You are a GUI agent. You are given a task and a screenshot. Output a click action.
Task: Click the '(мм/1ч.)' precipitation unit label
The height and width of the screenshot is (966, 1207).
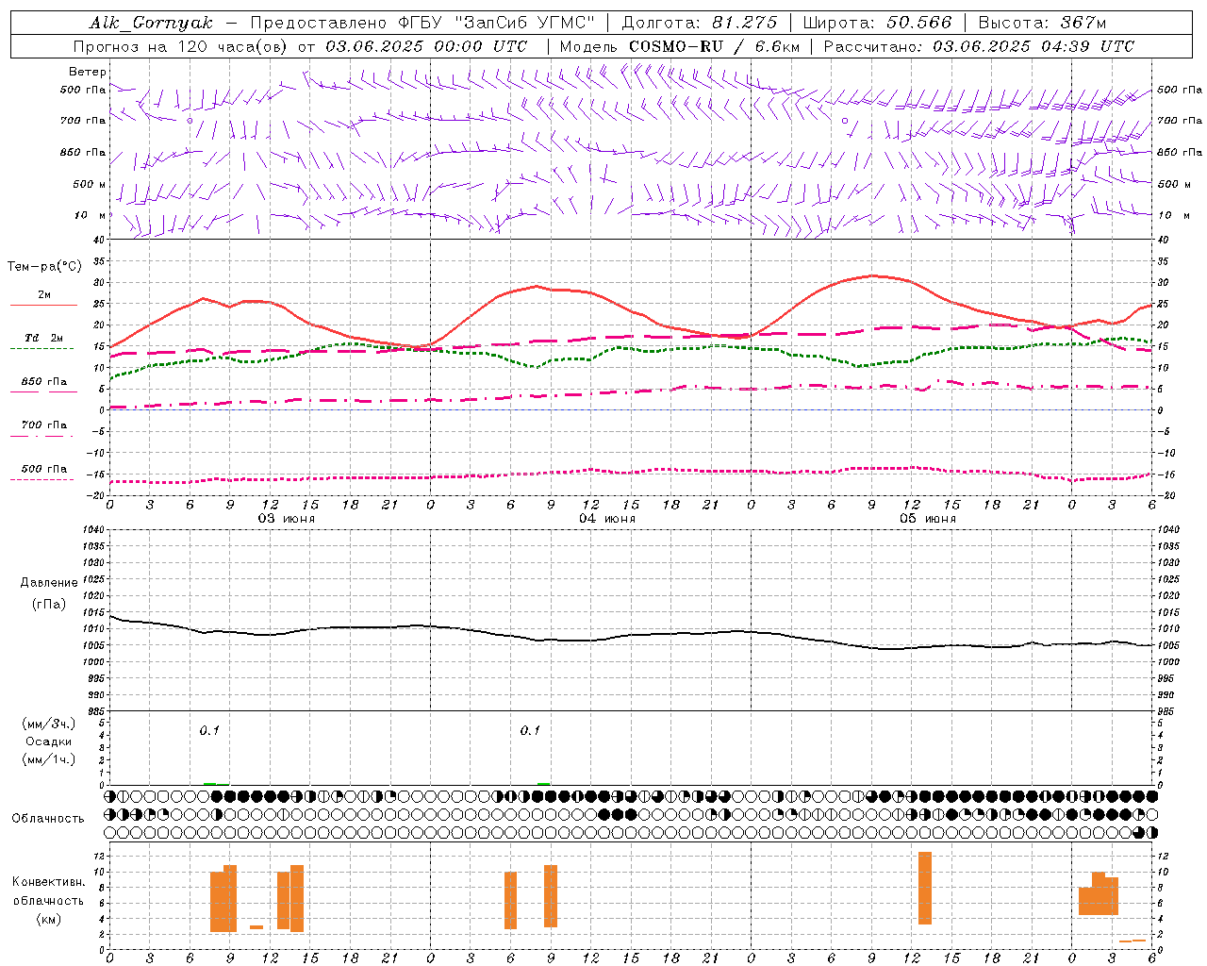(x=49, y=759)
